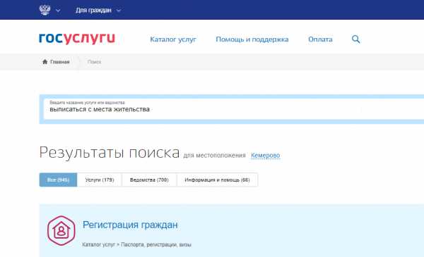Image resolution: width=424 pixels, height=257 pixels.
Task: Click the home icon in the breadcrumb
Action: 45,62
